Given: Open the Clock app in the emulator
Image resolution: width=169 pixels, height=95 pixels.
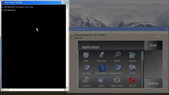Looking at the screenshot, I should pyautogui.click(x=86, y=57).
